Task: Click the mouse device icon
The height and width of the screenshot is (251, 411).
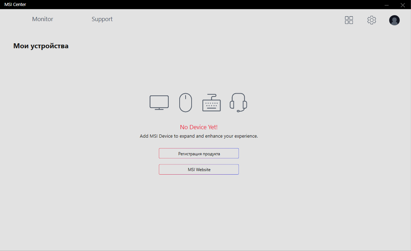Action: (186, 102)
